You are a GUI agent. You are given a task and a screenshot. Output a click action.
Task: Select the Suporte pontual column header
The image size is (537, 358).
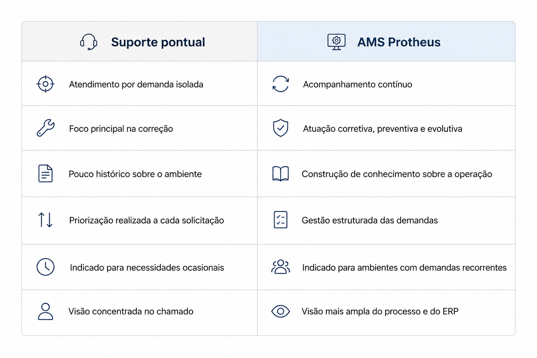(139, 41)
